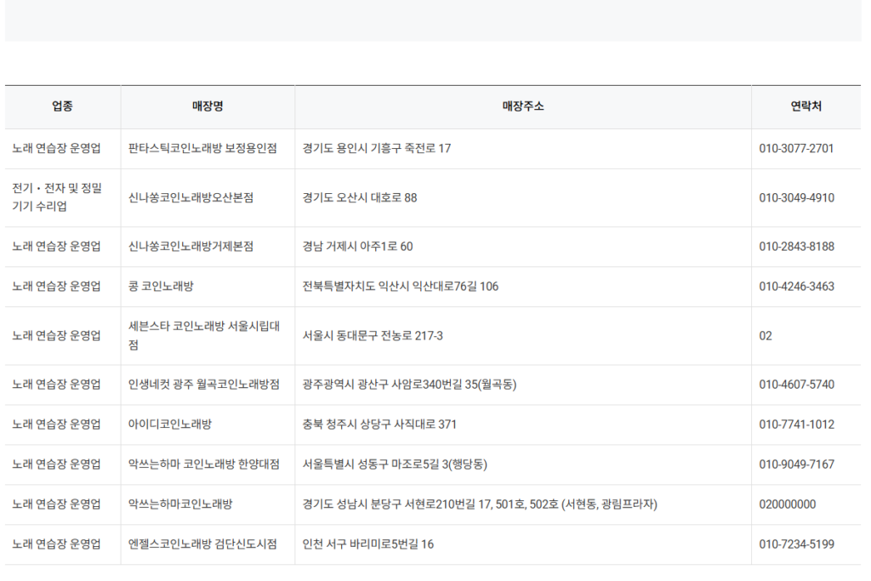
Task: Select the 판타스틱코인노래방 보정용인점 store name
Action: tap(207, 146)
